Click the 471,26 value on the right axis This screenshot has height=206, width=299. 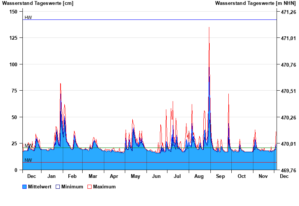tap(288, 12)
